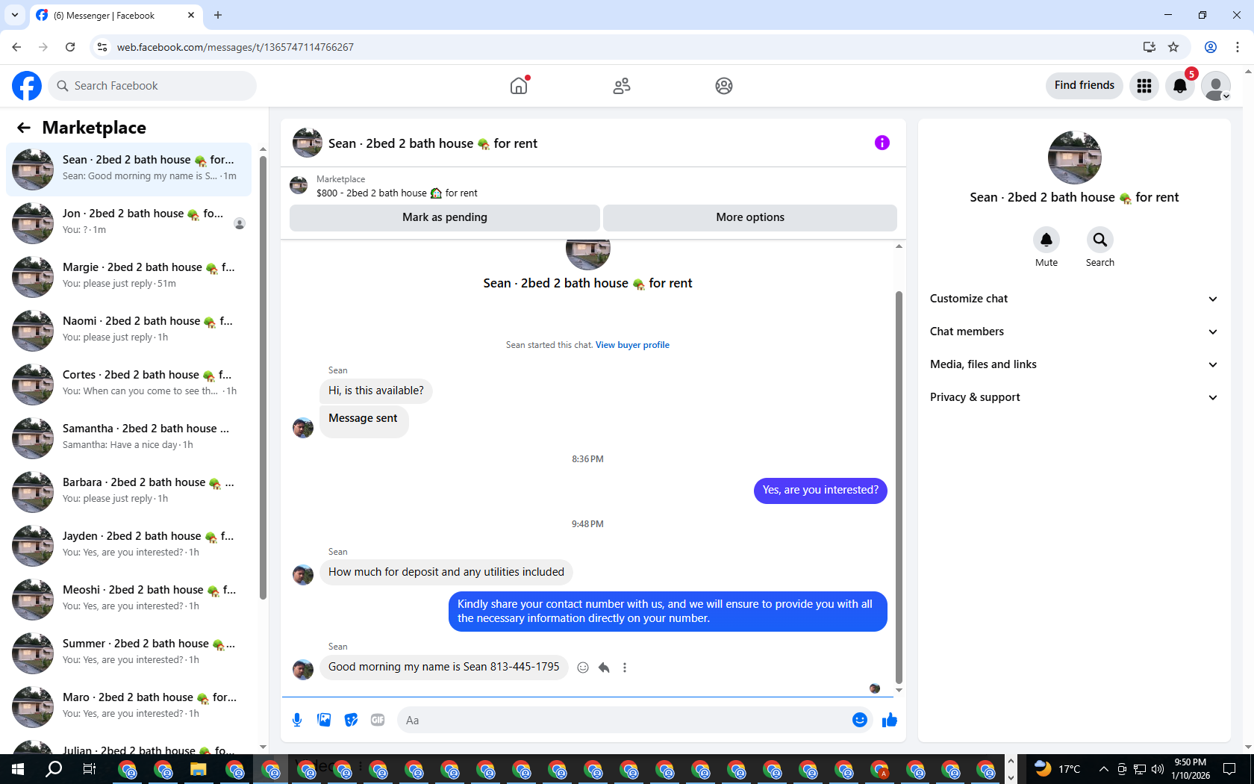The width and height of the screenshot is (1254, 784).
Task: Open Jon's conversation in the chat list
Action: [x=128, y=223]
